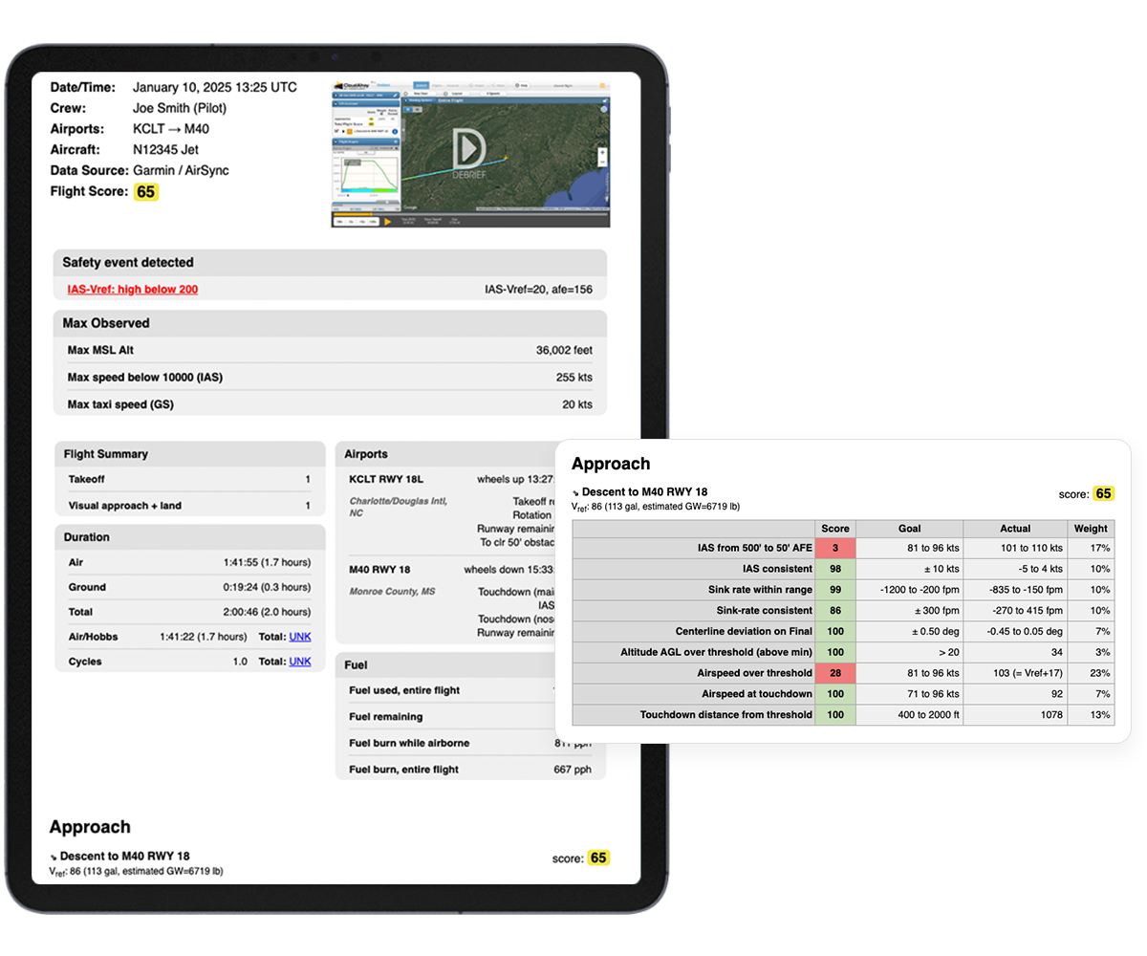
Task: Click the Flight Summary section header
Action: pos(106,454)
